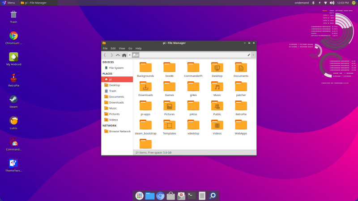Launch the terminal from the dock

point(192,196)
